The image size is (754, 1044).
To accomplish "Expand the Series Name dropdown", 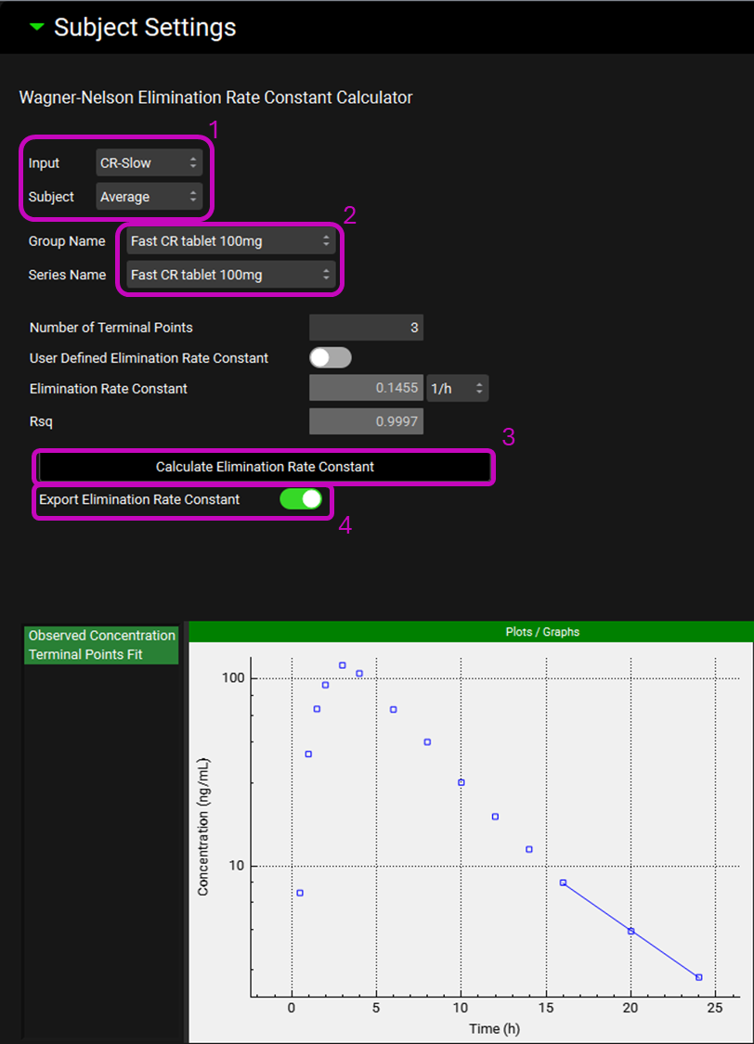I will 230,275.
